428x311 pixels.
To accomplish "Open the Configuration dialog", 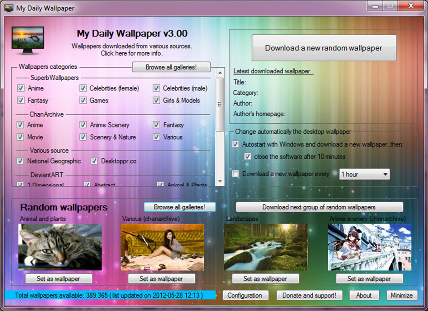I will click(x=245, y=295).
